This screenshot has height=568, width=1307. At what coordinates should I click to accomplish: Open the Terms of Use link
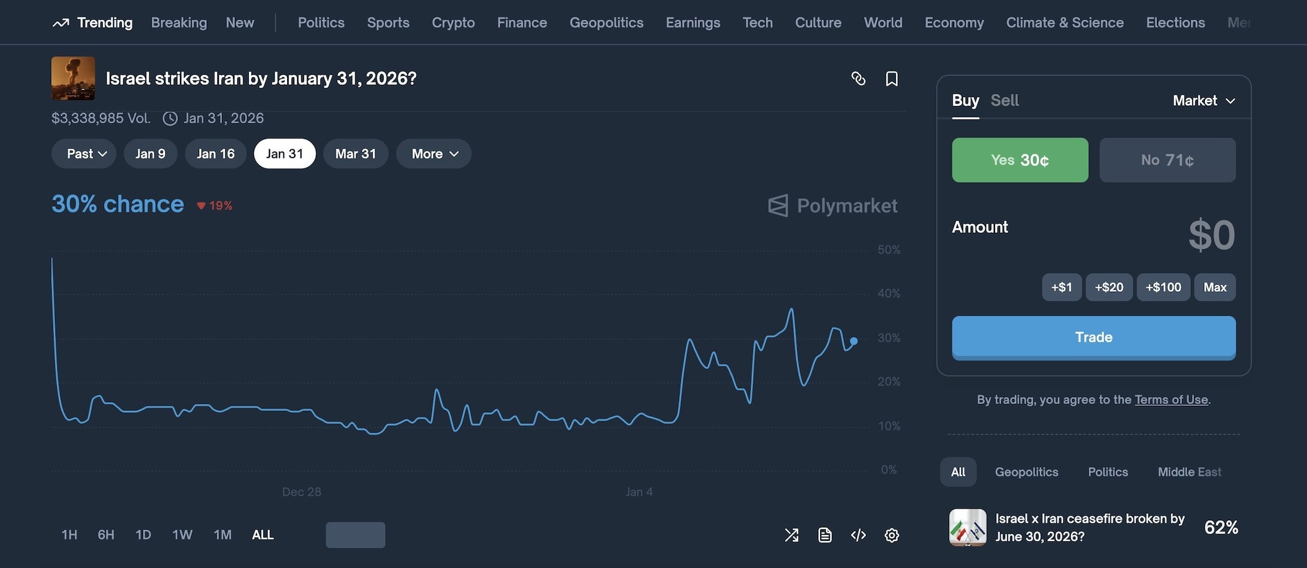tap(1171, 400)
